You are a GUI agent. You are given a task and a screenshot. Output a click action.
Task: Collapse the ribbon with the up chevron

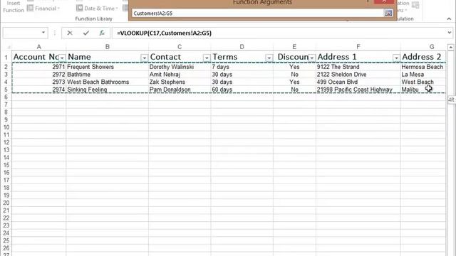point(449,18)
